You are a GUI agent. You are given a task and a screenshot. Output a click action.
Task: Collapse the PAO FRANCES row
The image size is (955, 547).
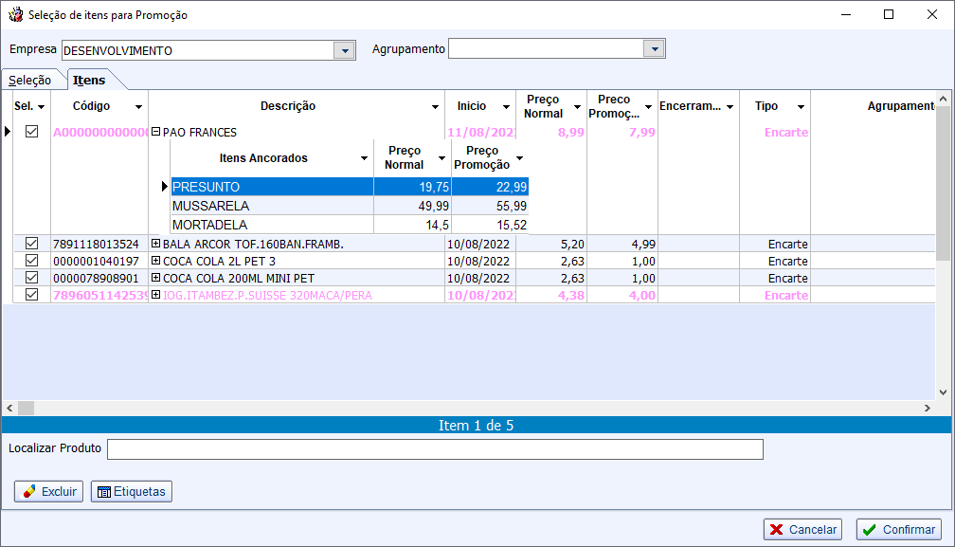[156, 132]
